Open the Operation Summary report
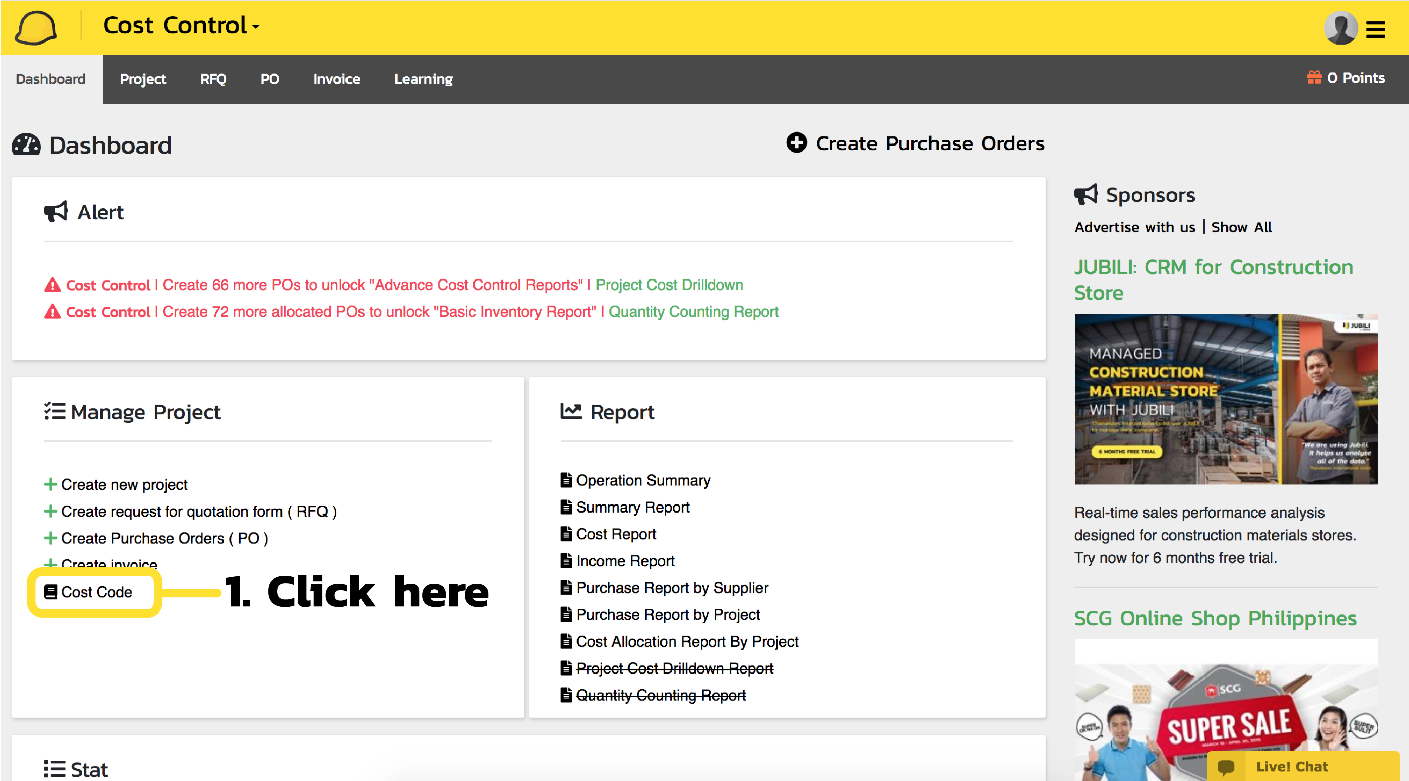1409x781 pixels. (643, 480)
